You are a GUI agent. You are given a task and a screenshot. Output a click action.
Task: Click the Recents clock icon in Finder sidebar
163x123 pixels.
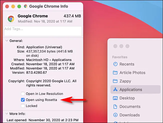point(115,64)
